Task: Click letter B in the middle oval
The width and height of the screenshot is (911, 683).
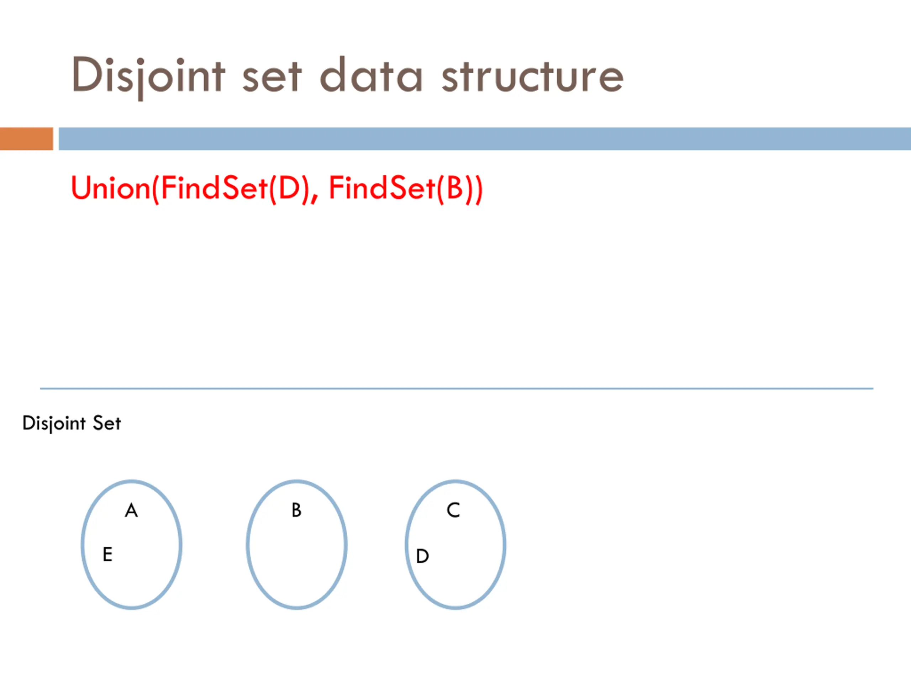Action: tap(296, 510)
